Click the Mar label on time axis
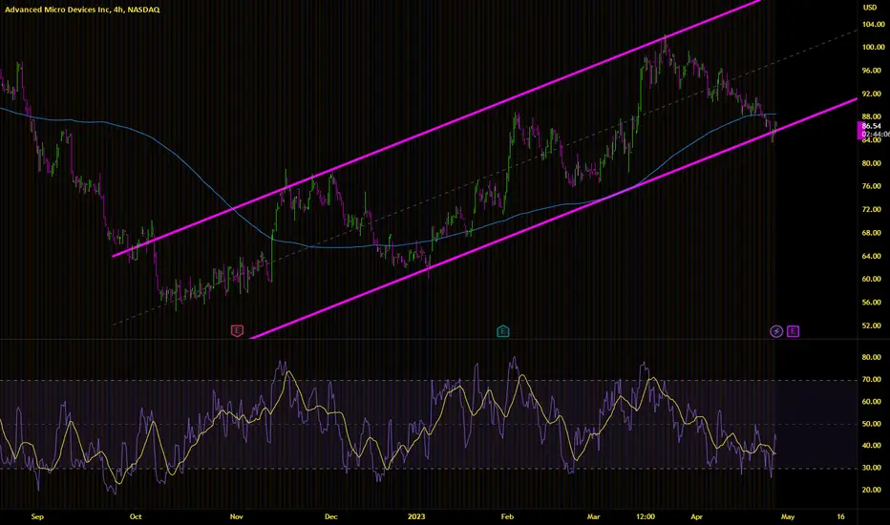The width and height of the screenshot is (890, 525). point(593,516)
